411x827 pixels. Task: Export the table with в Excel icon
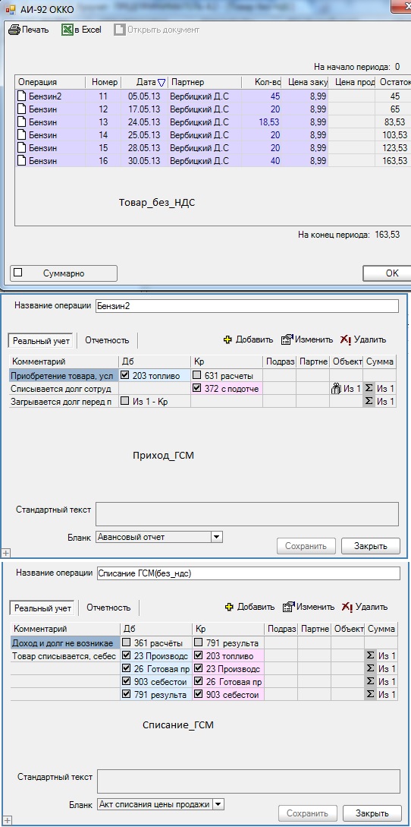click(67, 30)
